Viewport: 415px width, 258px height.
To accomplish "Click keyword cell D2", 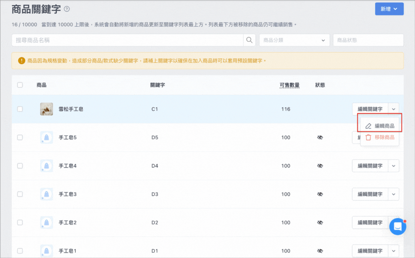I will coord(154,222).
